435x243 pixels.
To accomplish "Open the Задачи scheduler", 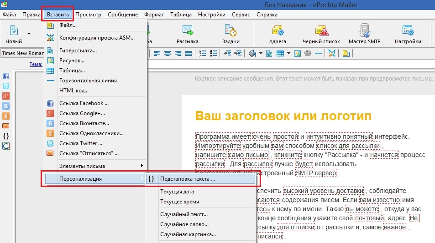I will [x=231, y=34].
